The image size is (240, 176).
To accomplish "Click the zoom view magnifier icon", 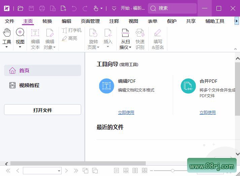I will point(20,33).
